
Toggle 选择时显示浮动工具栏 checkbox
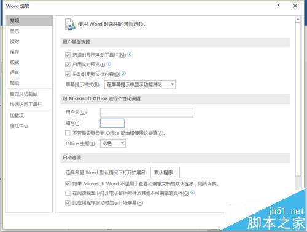click(x=68, y=55)
